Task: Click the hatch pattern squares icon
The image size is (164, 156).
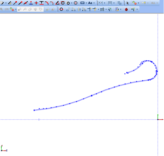Action: point(119,3)
